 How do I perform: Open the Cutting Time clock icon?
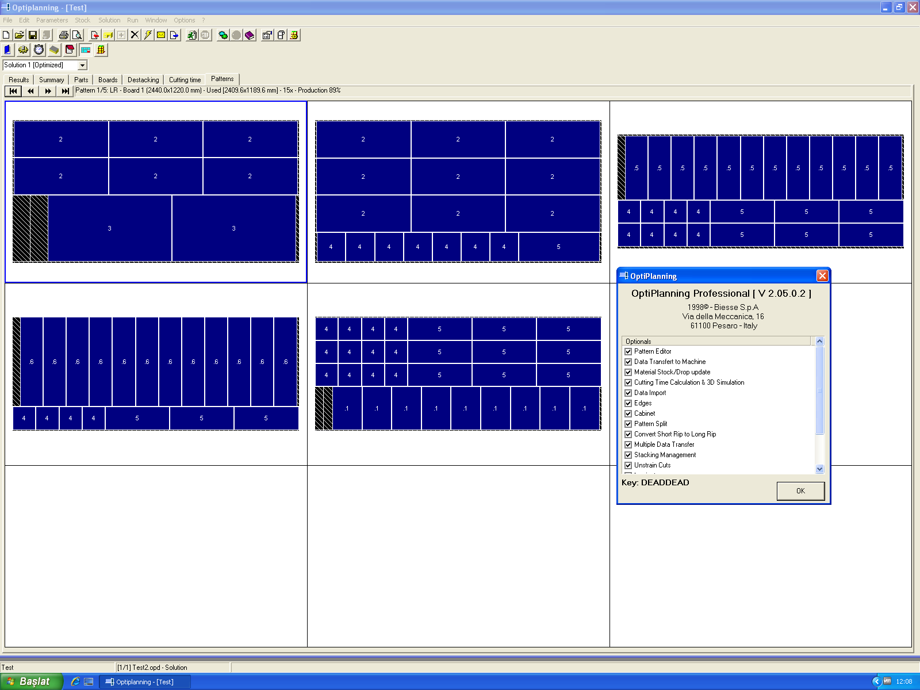(39, 51)
